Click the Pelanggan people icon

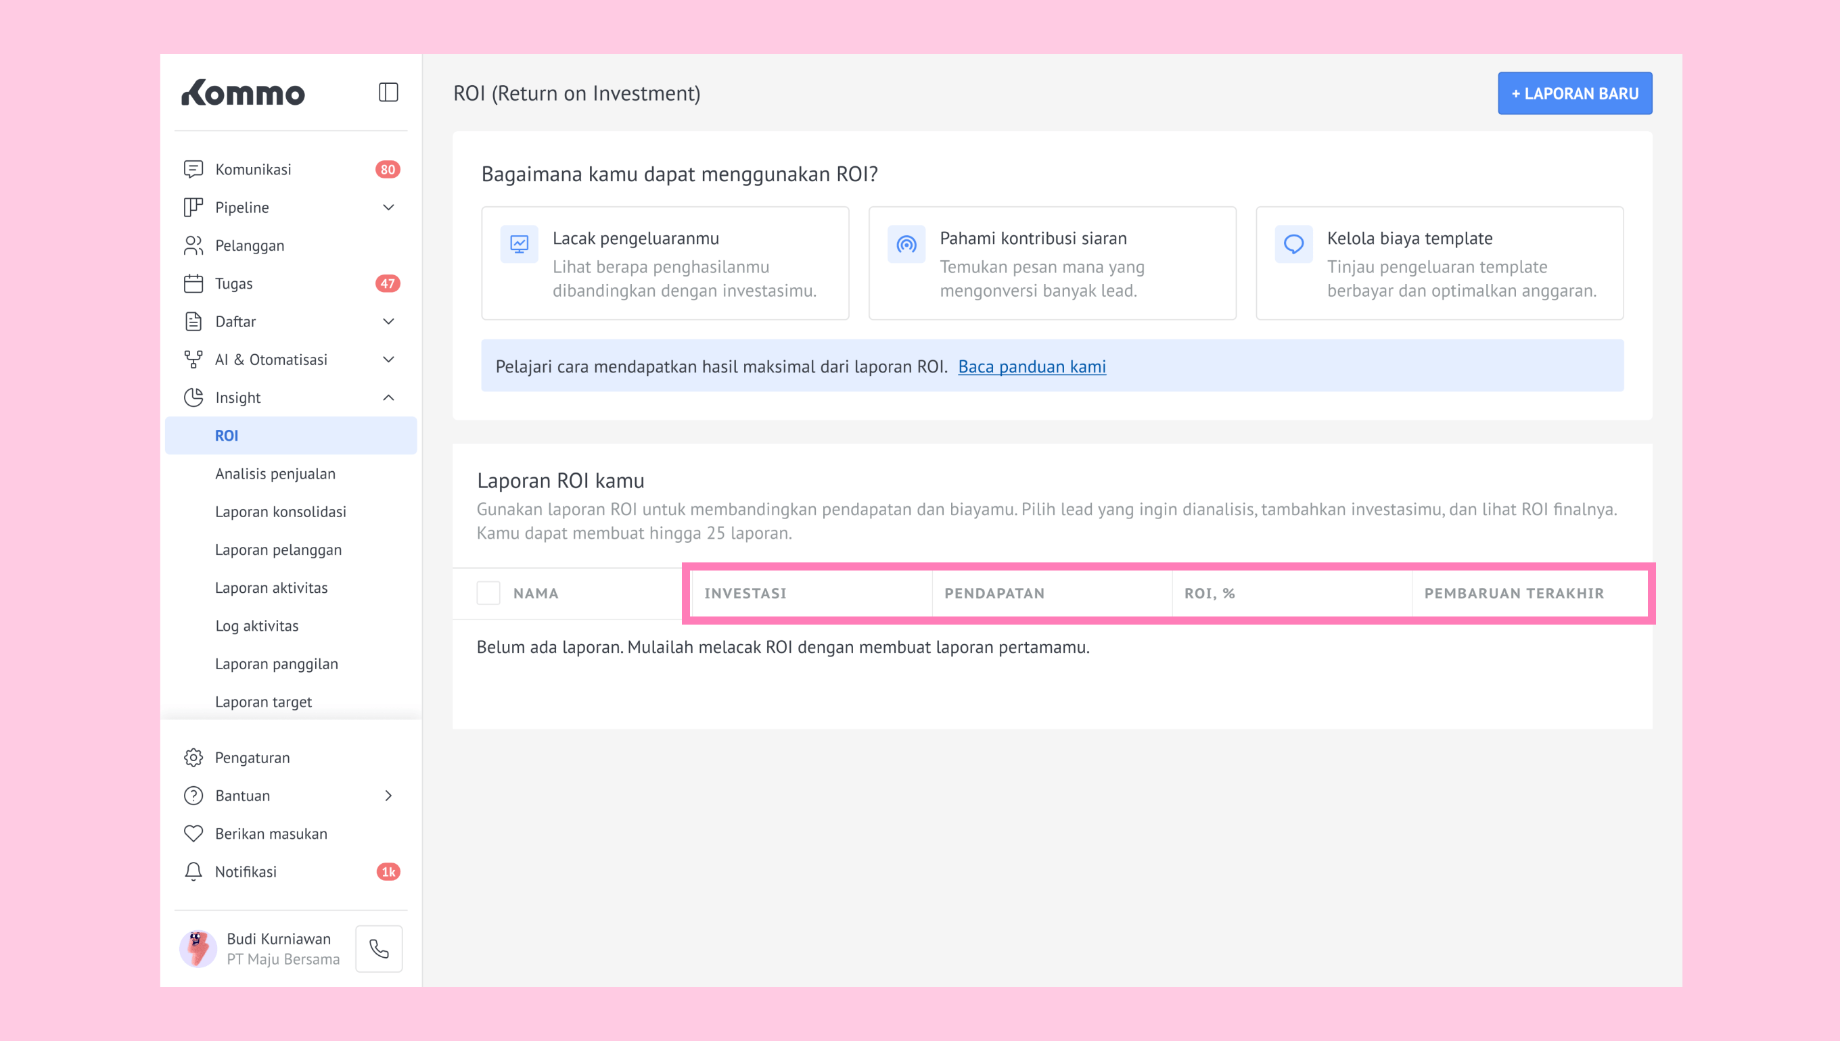[193, 245]
